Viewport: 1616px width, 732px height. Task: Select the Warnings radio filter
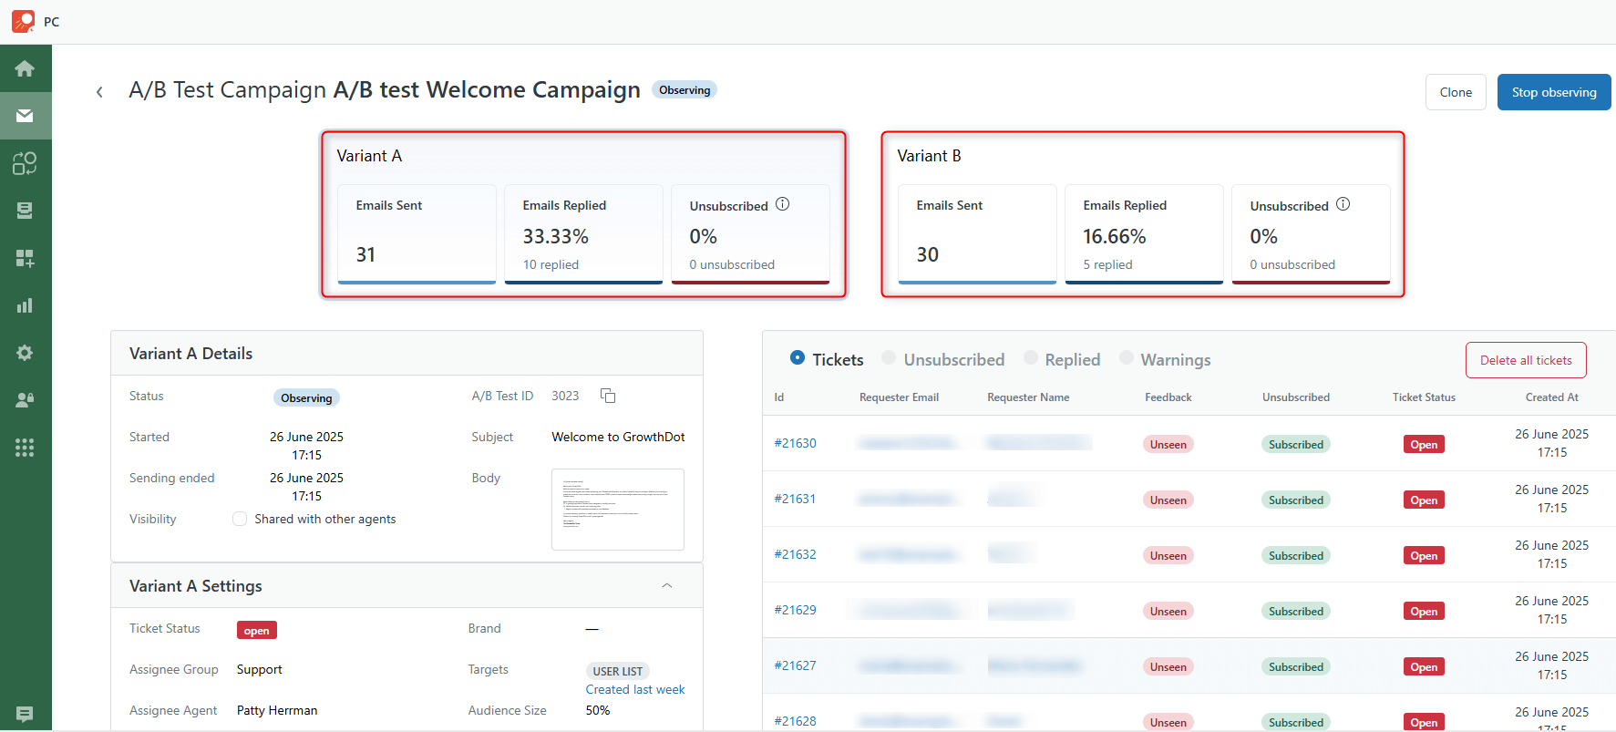1127,357
